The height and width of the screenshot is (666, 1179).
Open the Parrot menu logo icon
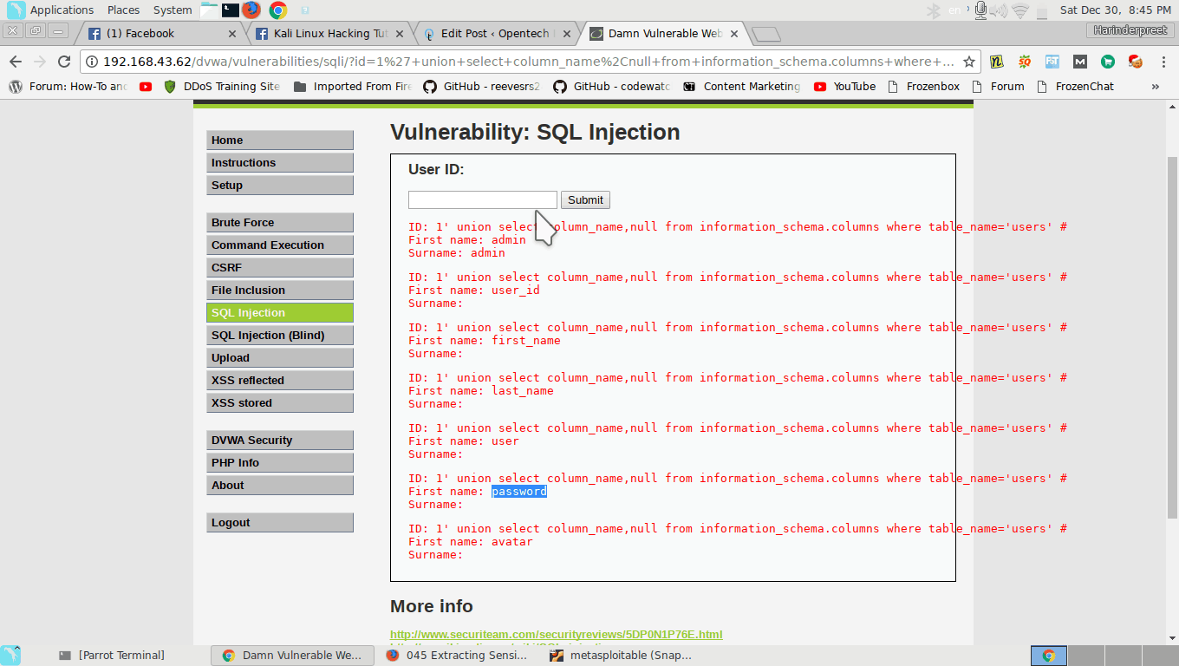(16, 10)
